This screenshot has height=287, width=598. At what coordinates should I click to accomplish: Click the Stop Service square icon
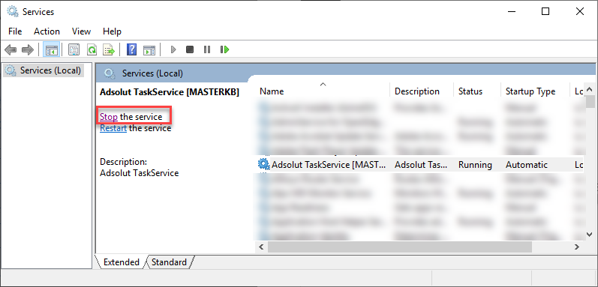(x=190, y=49)
